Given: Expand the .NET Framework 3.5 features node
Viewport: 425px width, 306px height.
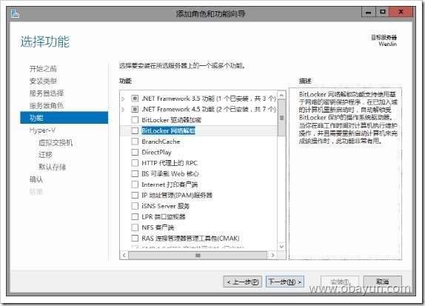Looking at the screenshot, I should (x=123, y=99).
